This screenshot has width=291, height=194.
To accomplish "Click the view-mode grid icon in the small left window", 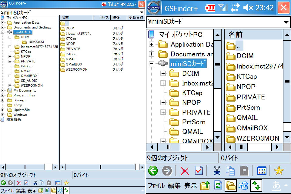I will click(58, 183).
